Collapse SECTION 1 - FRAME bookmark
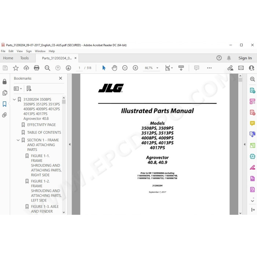257x257 pixels. point(18,140)
